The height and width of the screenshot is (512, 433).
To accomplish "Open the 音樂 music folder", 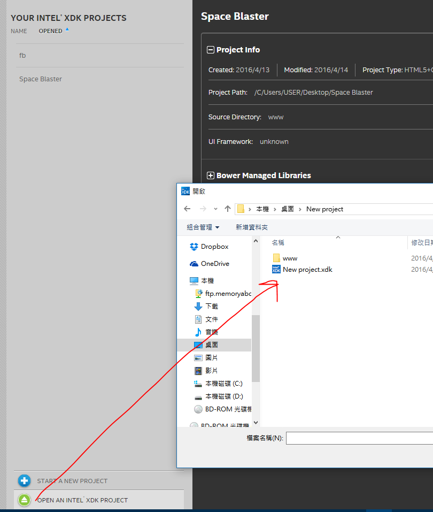I will (x=206, y=332).
